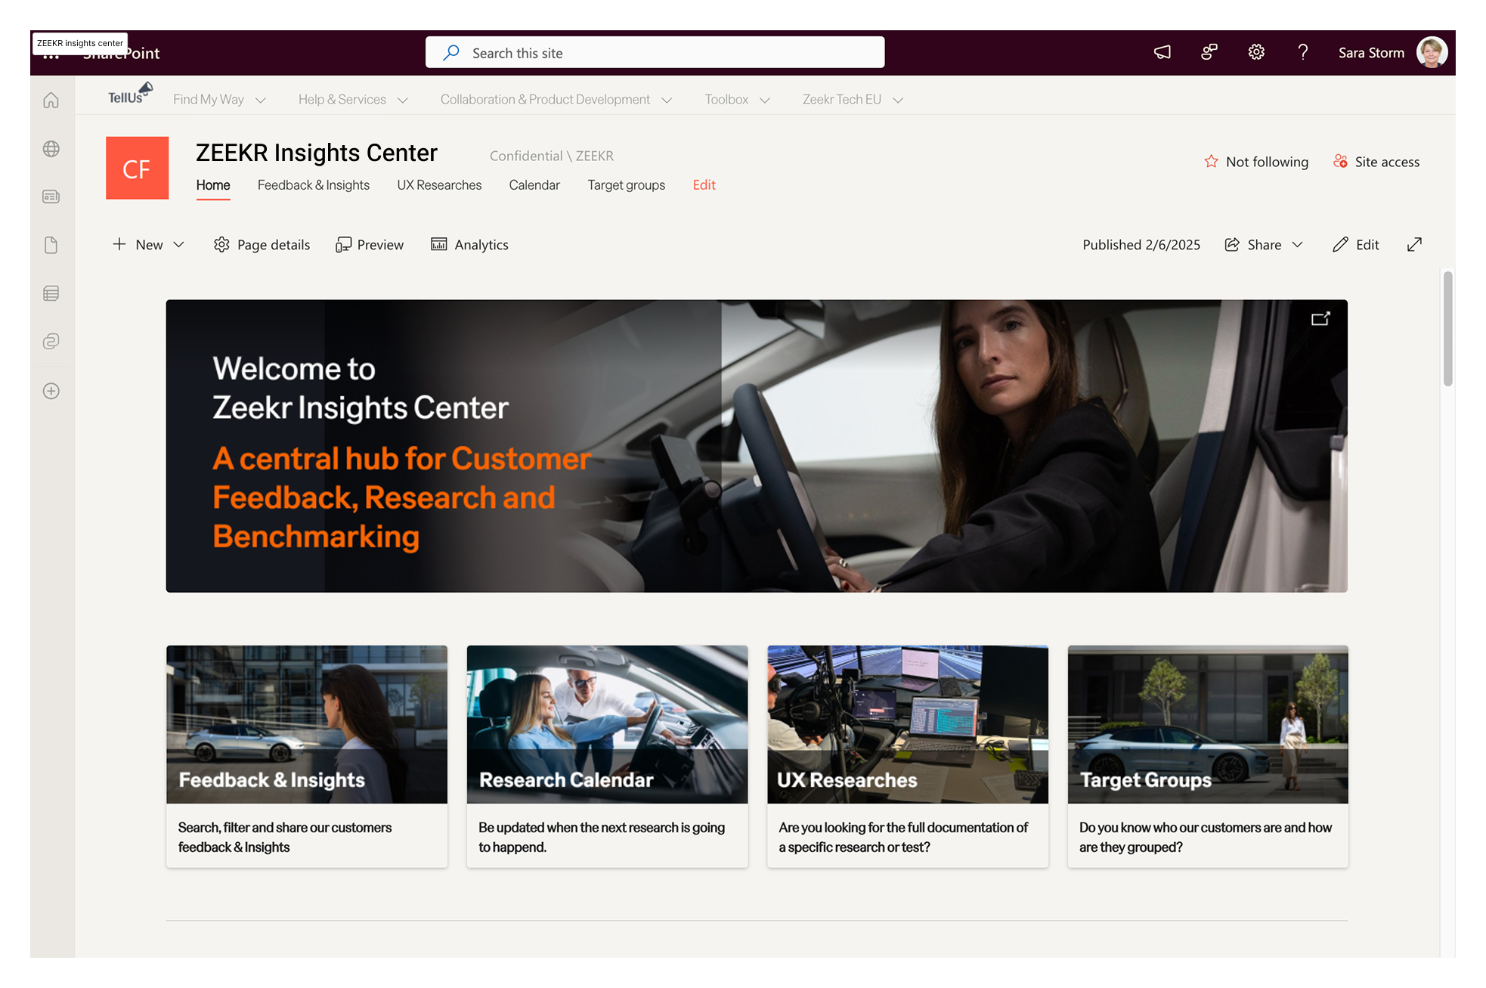Open the Home icon in left rail
The height and width of the screenshot is (988, 1486).
point(51,100)
